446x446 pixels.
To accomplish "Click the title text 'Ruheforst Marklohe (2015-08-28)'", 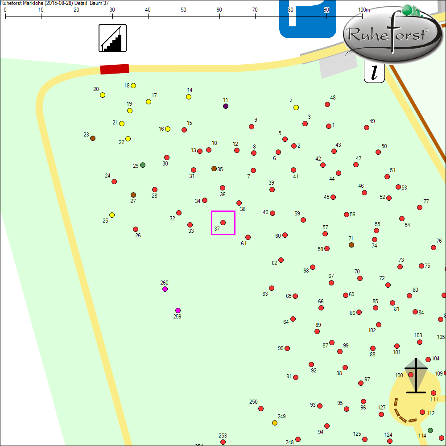I will pyautogui.click(x=37, y=3).
